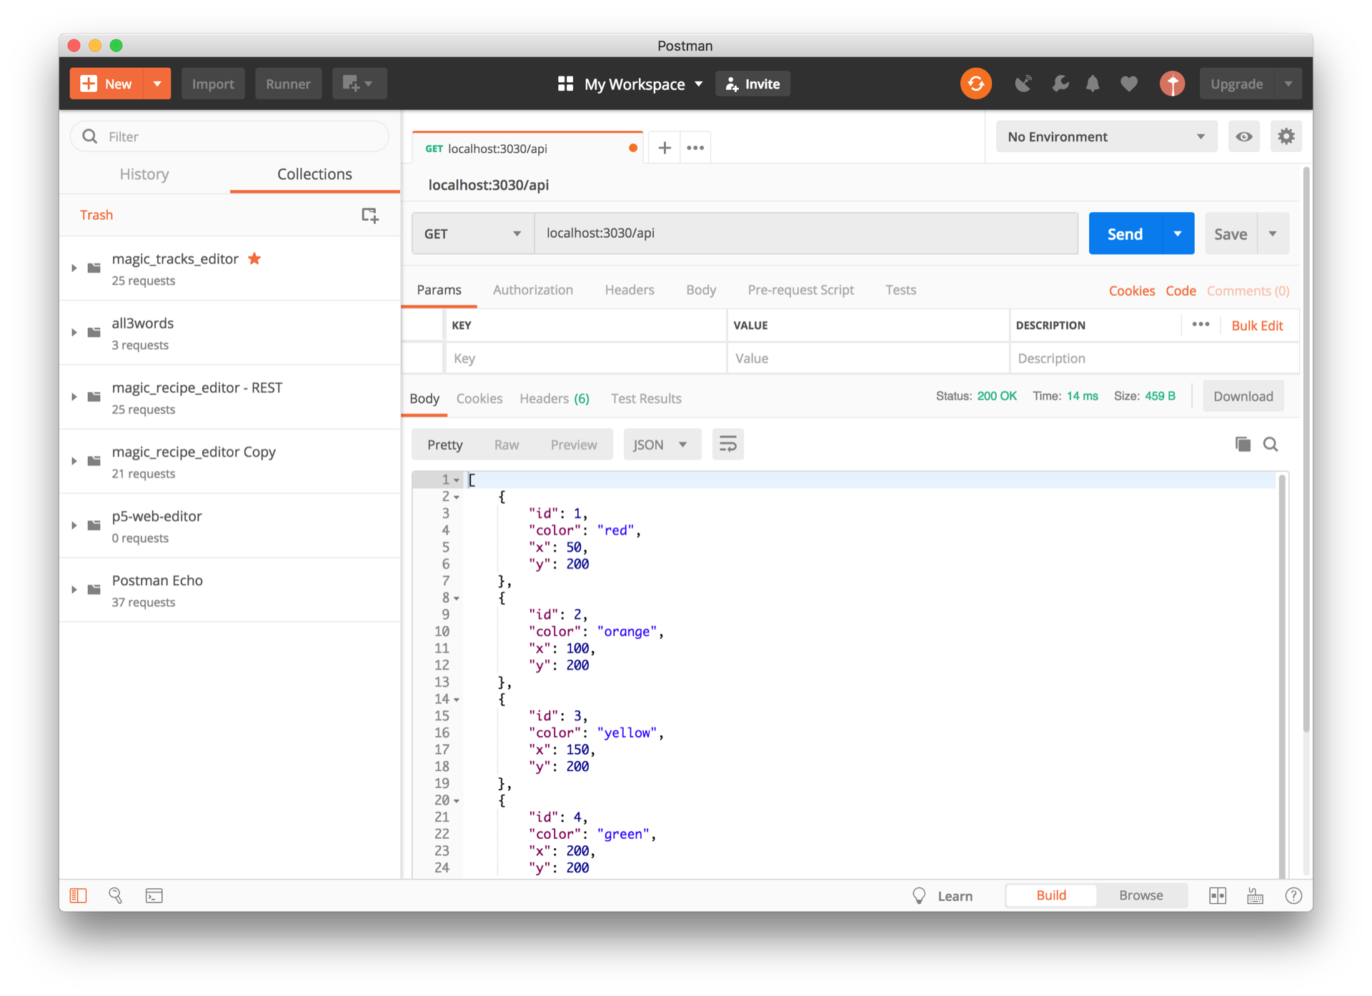The width and height of the screenshot is (1372, 996).
Task: Open settings via wrench icon
Action: [x=1060, y=84]
